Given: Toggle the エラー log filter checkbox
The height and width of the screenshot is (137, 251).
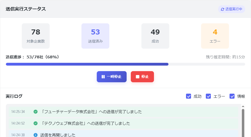Looking at the screenshot, I should (208, 96).
